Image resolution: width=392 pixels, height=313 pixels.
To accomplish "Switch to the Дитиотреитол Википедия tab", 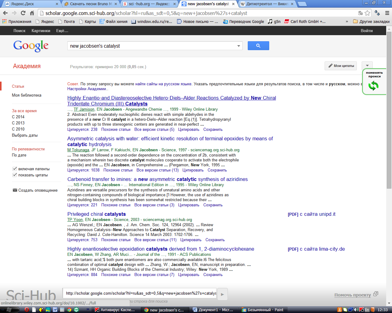I will (267, 4).
